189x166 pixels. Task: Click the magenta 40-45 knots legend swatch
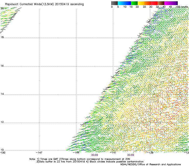tap(168, 3)
